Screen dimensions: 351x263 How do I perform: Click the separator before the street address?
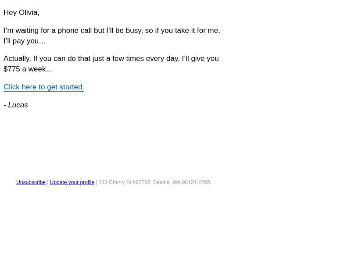tap(97, 182)
